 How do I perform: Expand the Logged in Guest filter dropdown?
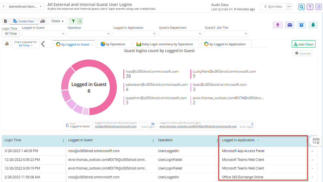point(44,34)
